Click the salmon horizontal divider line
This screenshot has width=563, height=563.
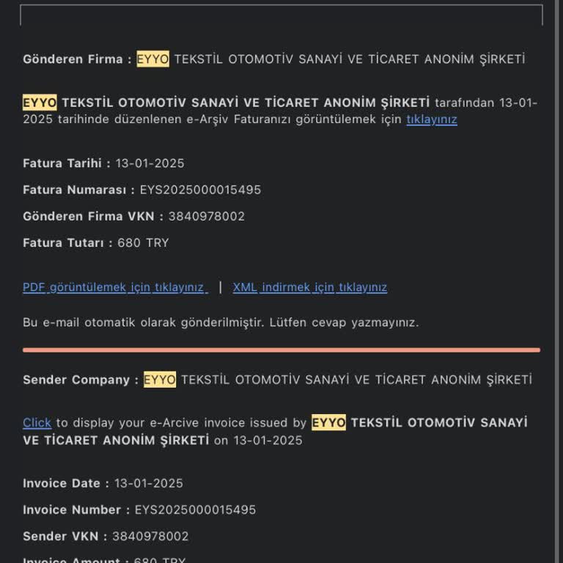pyautogui.click(x=281, y=350)
